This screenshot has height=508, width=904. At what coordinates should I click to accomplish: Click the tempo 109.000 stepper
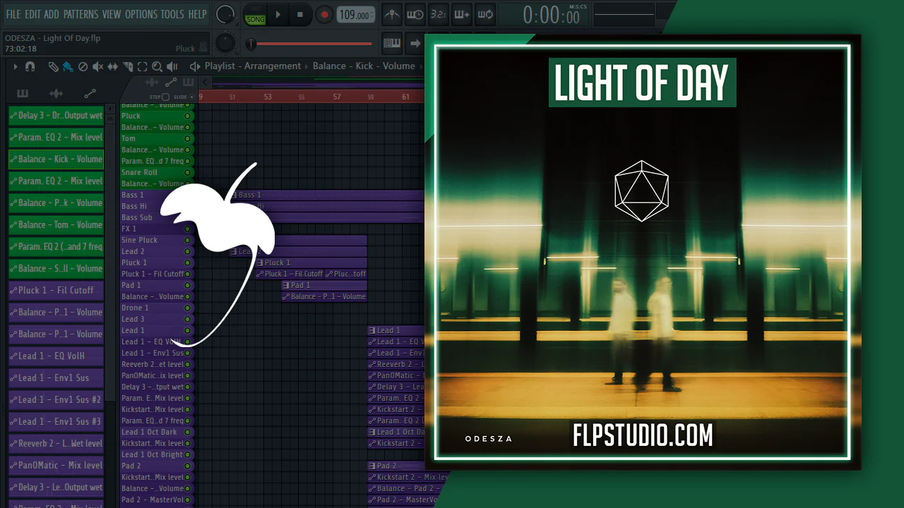coord(355,15)
